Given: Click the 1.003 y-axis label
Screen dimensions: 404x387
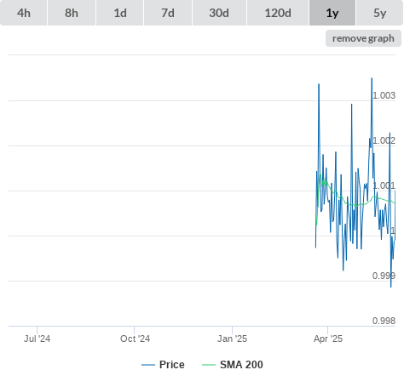Looking at the screenshot, I should point(384,95).
